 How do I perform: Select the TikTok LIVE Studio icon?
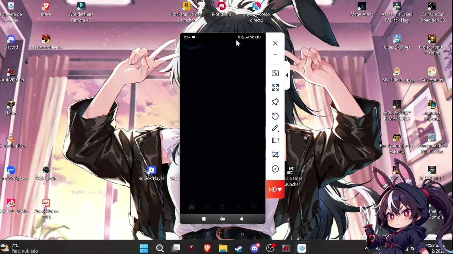click(x=12, y=206)
